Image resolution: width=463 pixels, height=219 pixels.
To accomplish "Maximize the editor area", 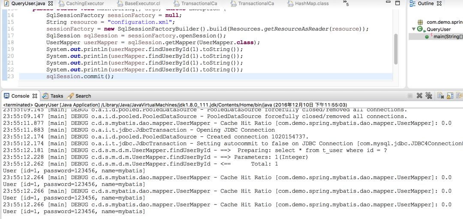I will coord(397,3).
